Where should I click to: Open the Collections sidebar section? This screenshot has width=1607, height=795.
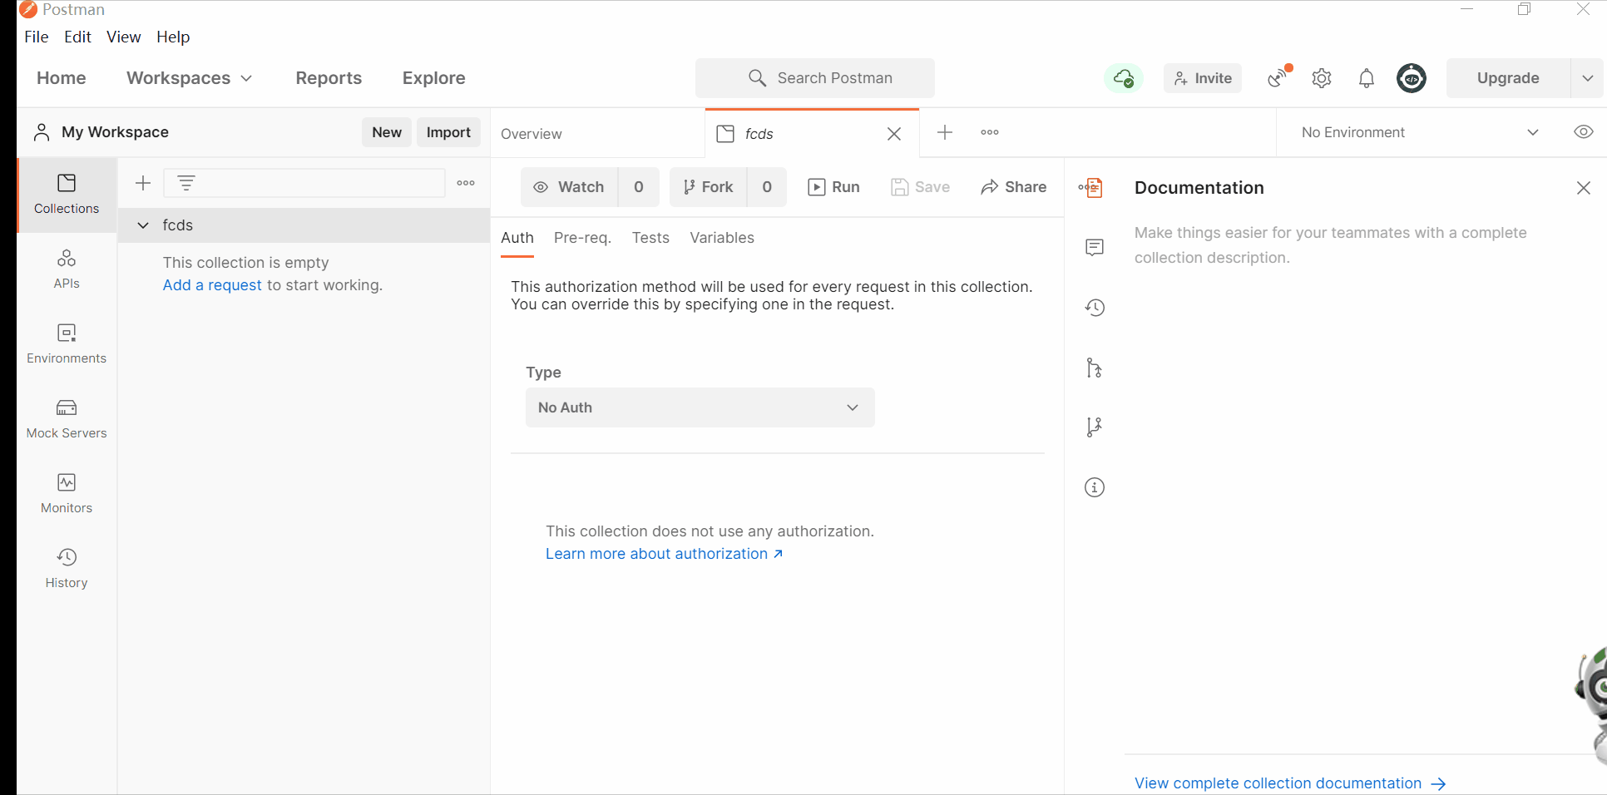tap(67, 195)
